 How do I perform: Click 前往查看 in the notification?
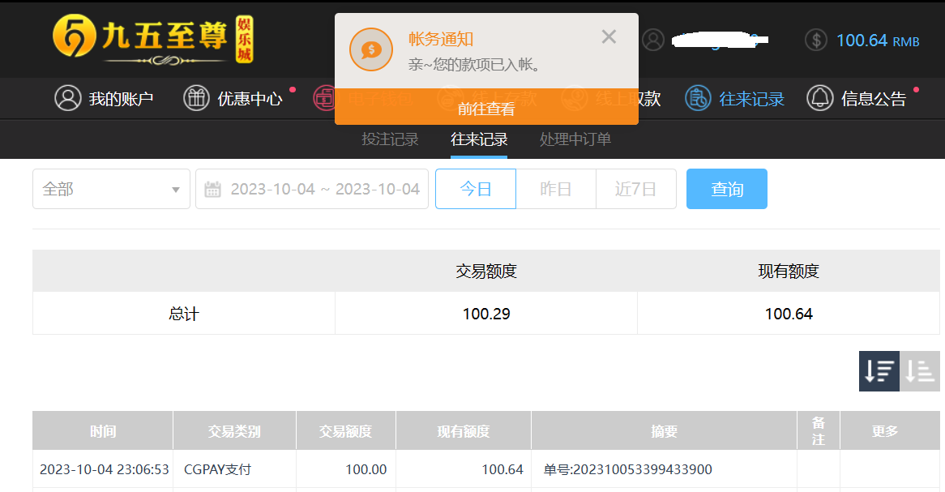[486, 109]
